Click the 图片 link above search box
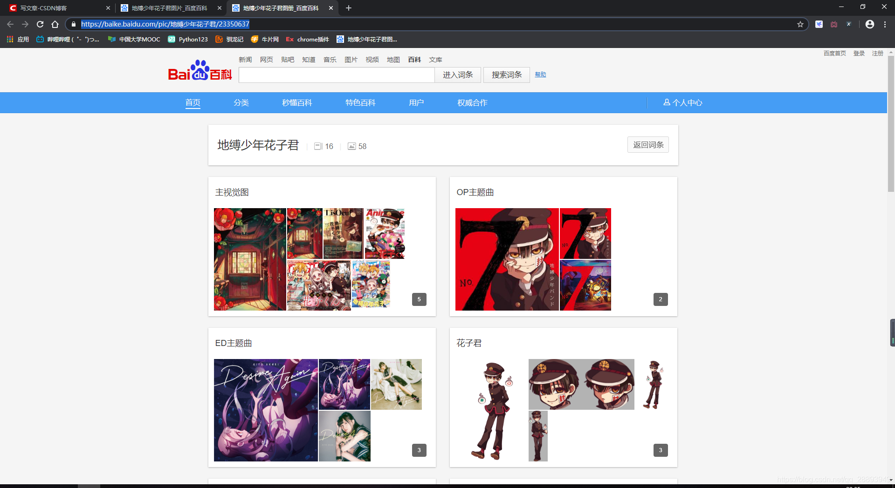This screenshot has height=488, width=895. pos(351,60)
